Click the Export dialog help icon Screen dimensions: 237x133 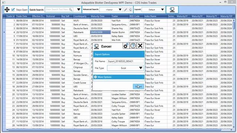click(x=133, y=46)
